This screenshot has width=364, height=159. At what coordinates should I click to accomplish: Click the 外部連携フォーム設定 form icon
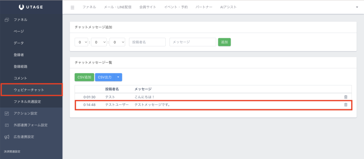[7, 125]
